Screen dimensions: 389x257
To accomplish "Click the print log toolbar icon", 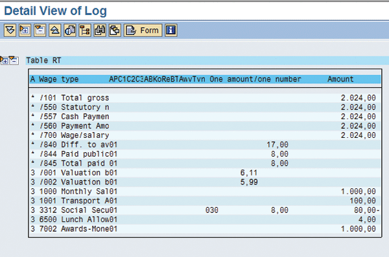I will (x=70, y=30).
